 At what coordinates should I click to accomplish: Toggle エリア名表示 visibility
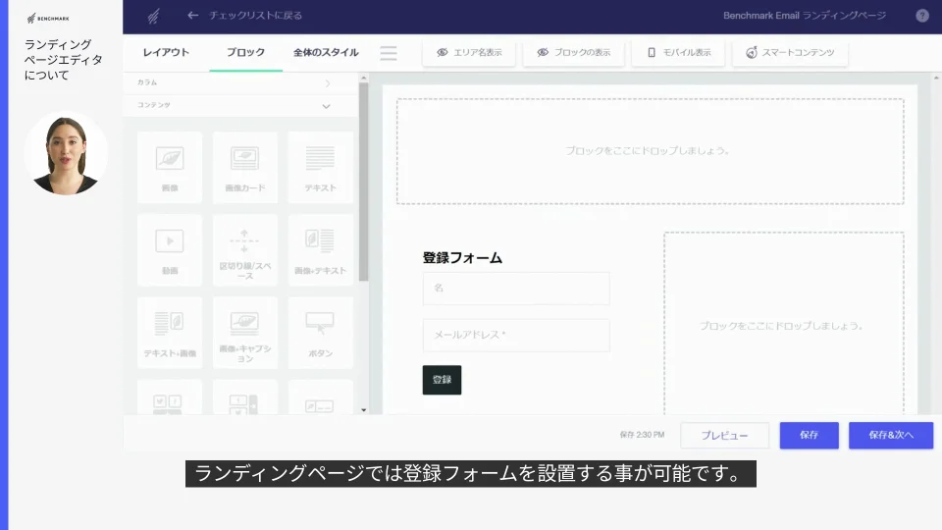tap(469, 53)
